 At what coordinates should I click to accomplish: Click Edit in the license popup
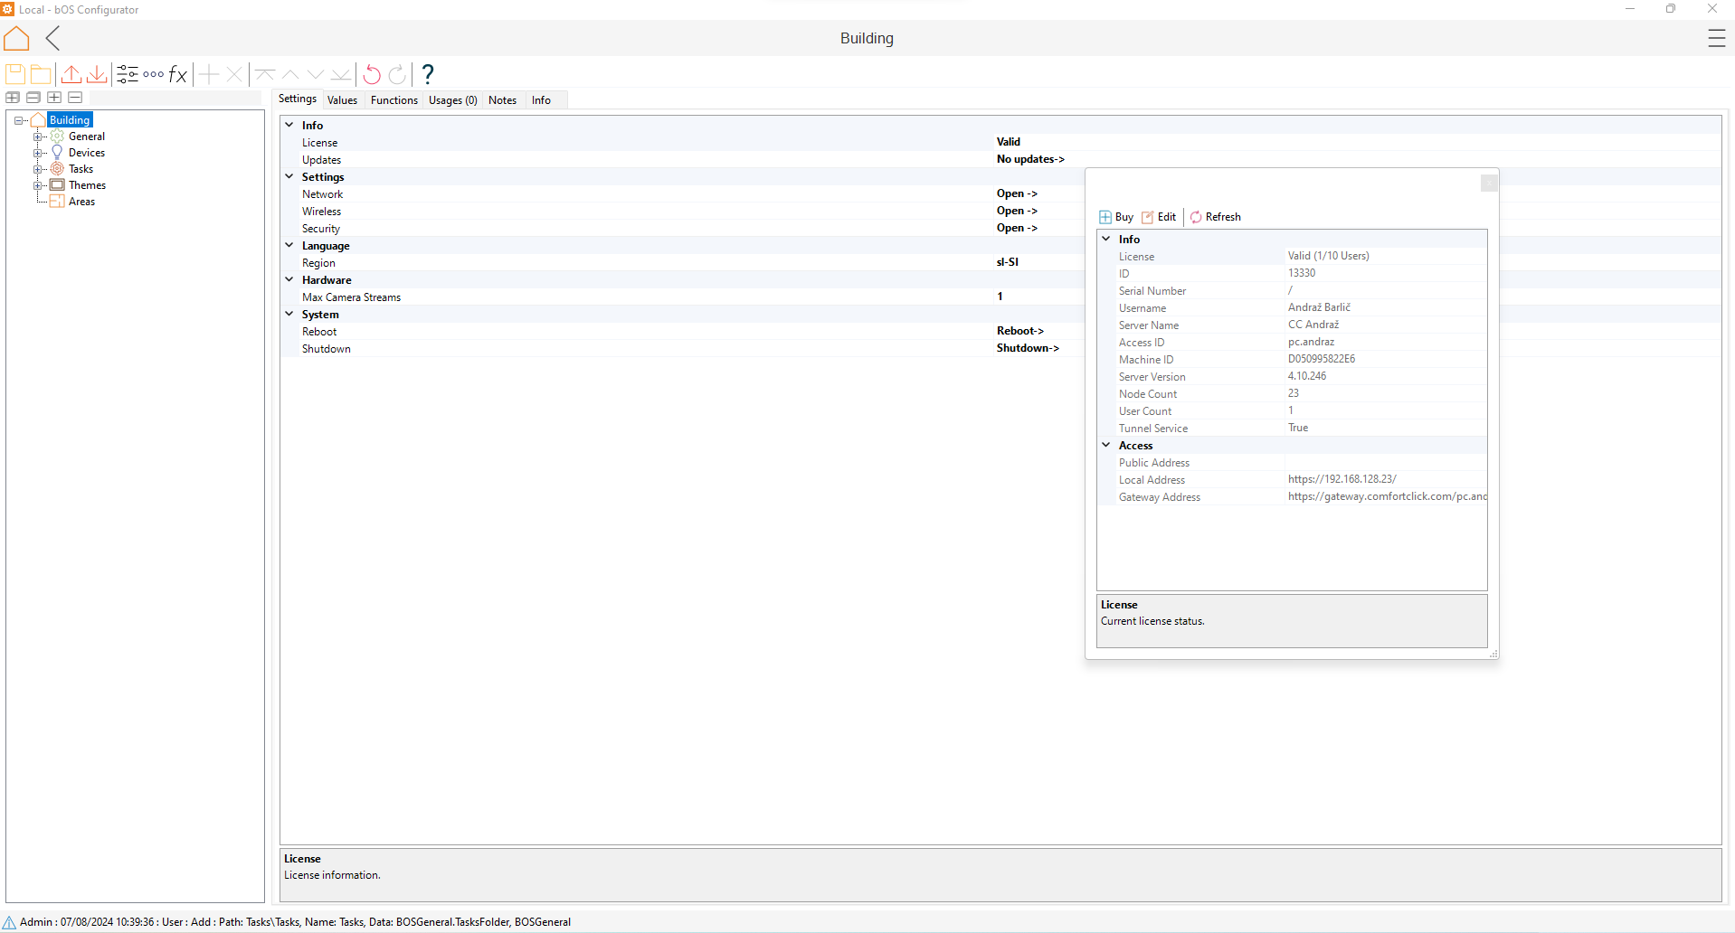(1159, 217)
